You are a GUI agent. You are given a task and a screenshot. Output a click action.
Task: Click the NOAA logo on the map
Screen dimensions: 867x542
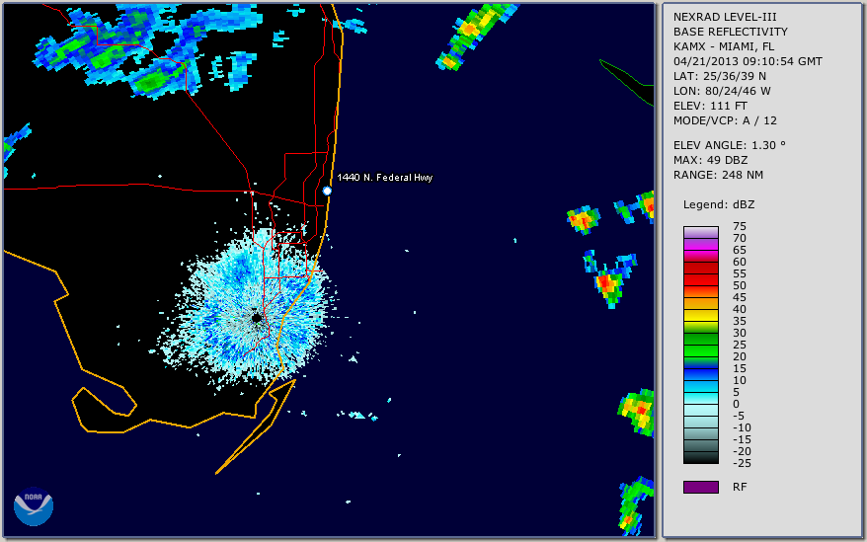click(x=34, y=506)
